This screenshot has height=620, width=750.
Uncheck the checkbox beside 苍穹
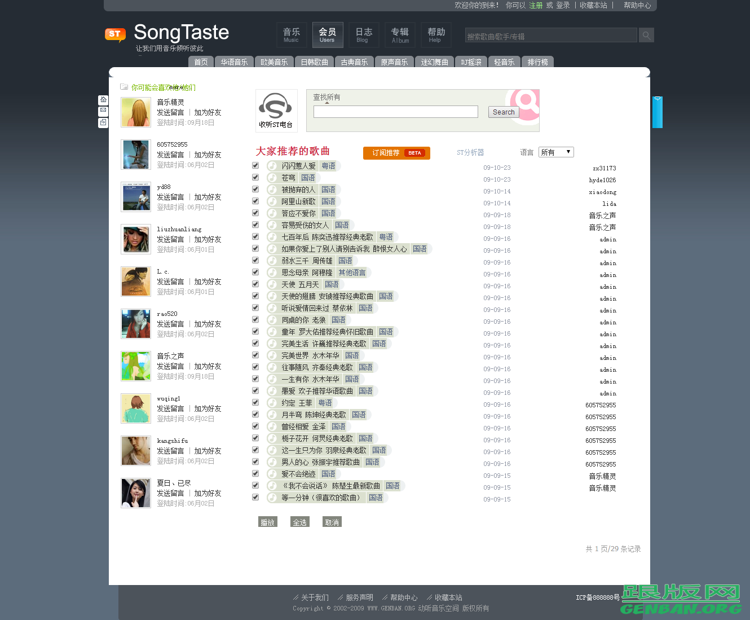click(x=255, y=177)
